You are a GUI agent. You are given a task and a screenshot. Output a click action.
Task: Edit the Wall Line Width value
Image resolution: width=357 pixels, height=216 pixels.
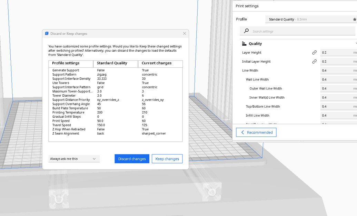[x=339, y=79]
